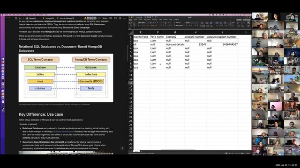Switch to Excel's Formulas ribbon tab
The width and height of the screenshot is (300, 168).
click(155, 20)
